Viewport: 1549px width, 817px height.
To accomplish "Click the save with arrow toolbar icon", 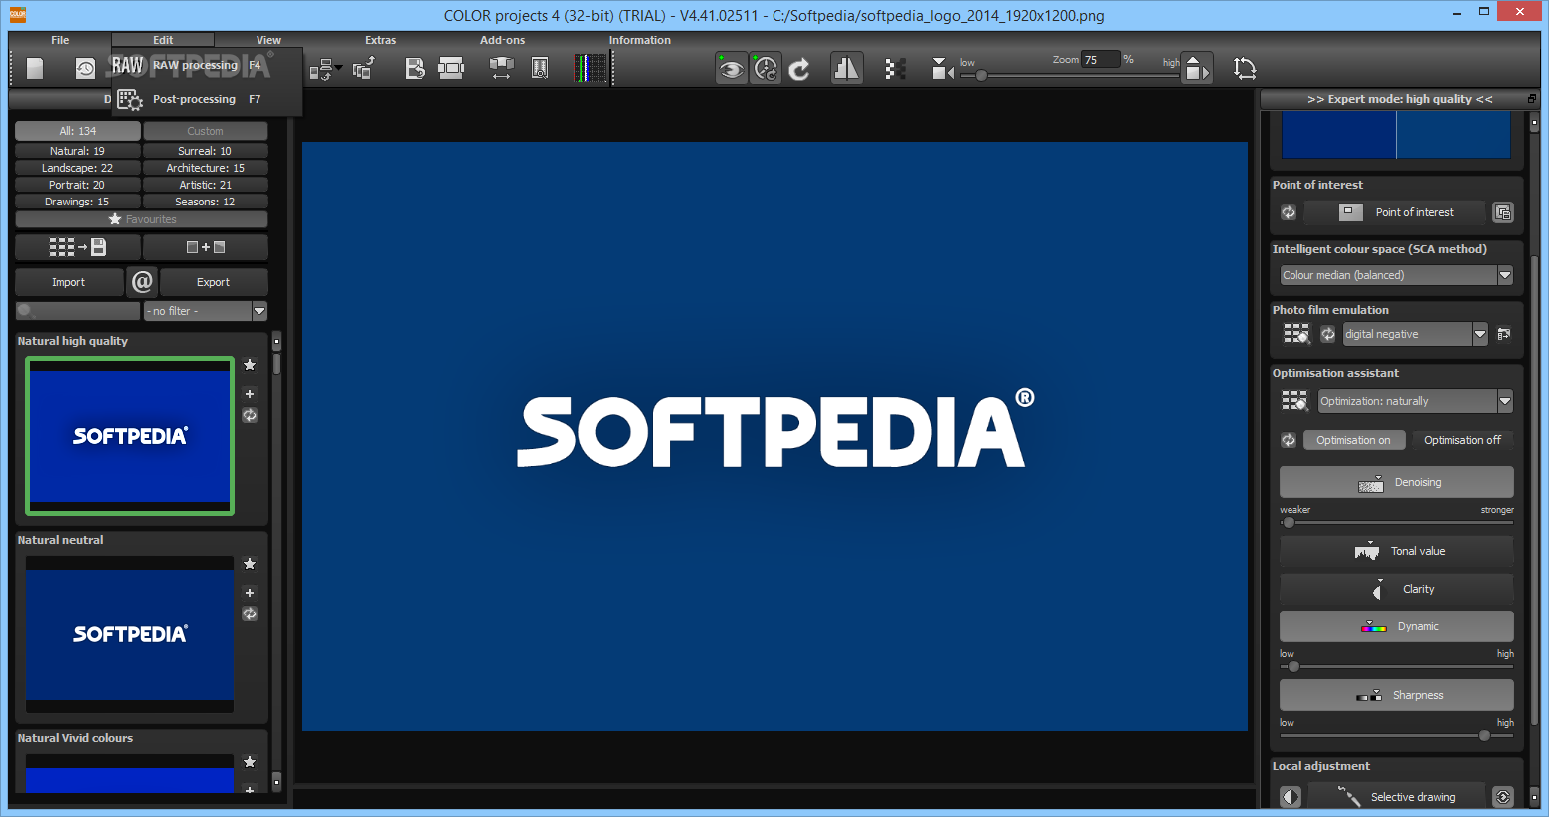I will [415, 68].
